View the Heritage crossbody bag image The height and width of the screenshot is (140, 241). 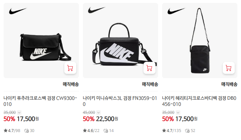[200, 40]
